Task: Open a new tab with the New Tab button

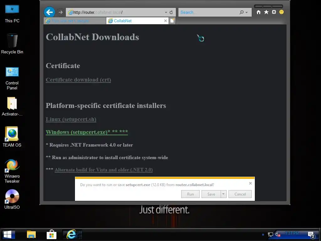Action: coord(172,21)
